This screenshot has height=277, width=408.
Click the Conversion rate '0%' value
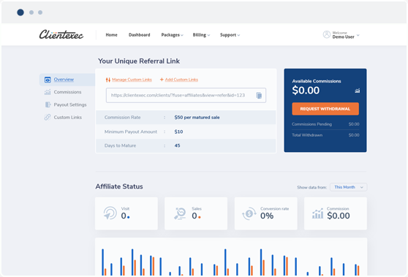[x=267, y=216]
